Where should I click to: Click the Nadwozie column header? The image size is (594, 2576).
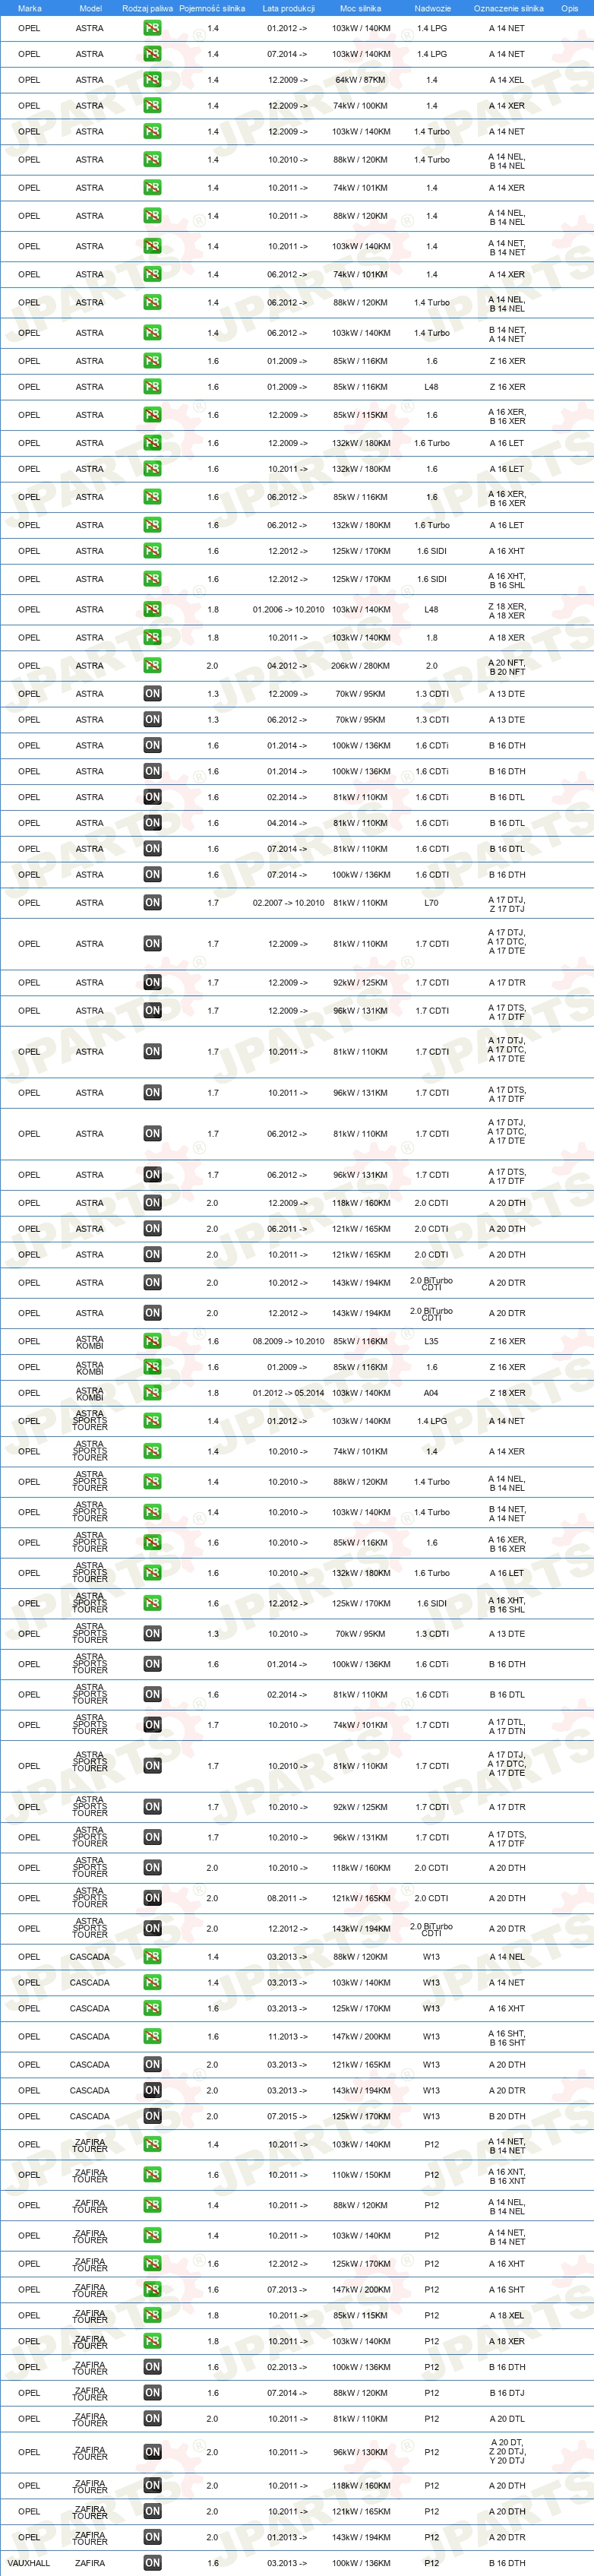coord(432,8)
